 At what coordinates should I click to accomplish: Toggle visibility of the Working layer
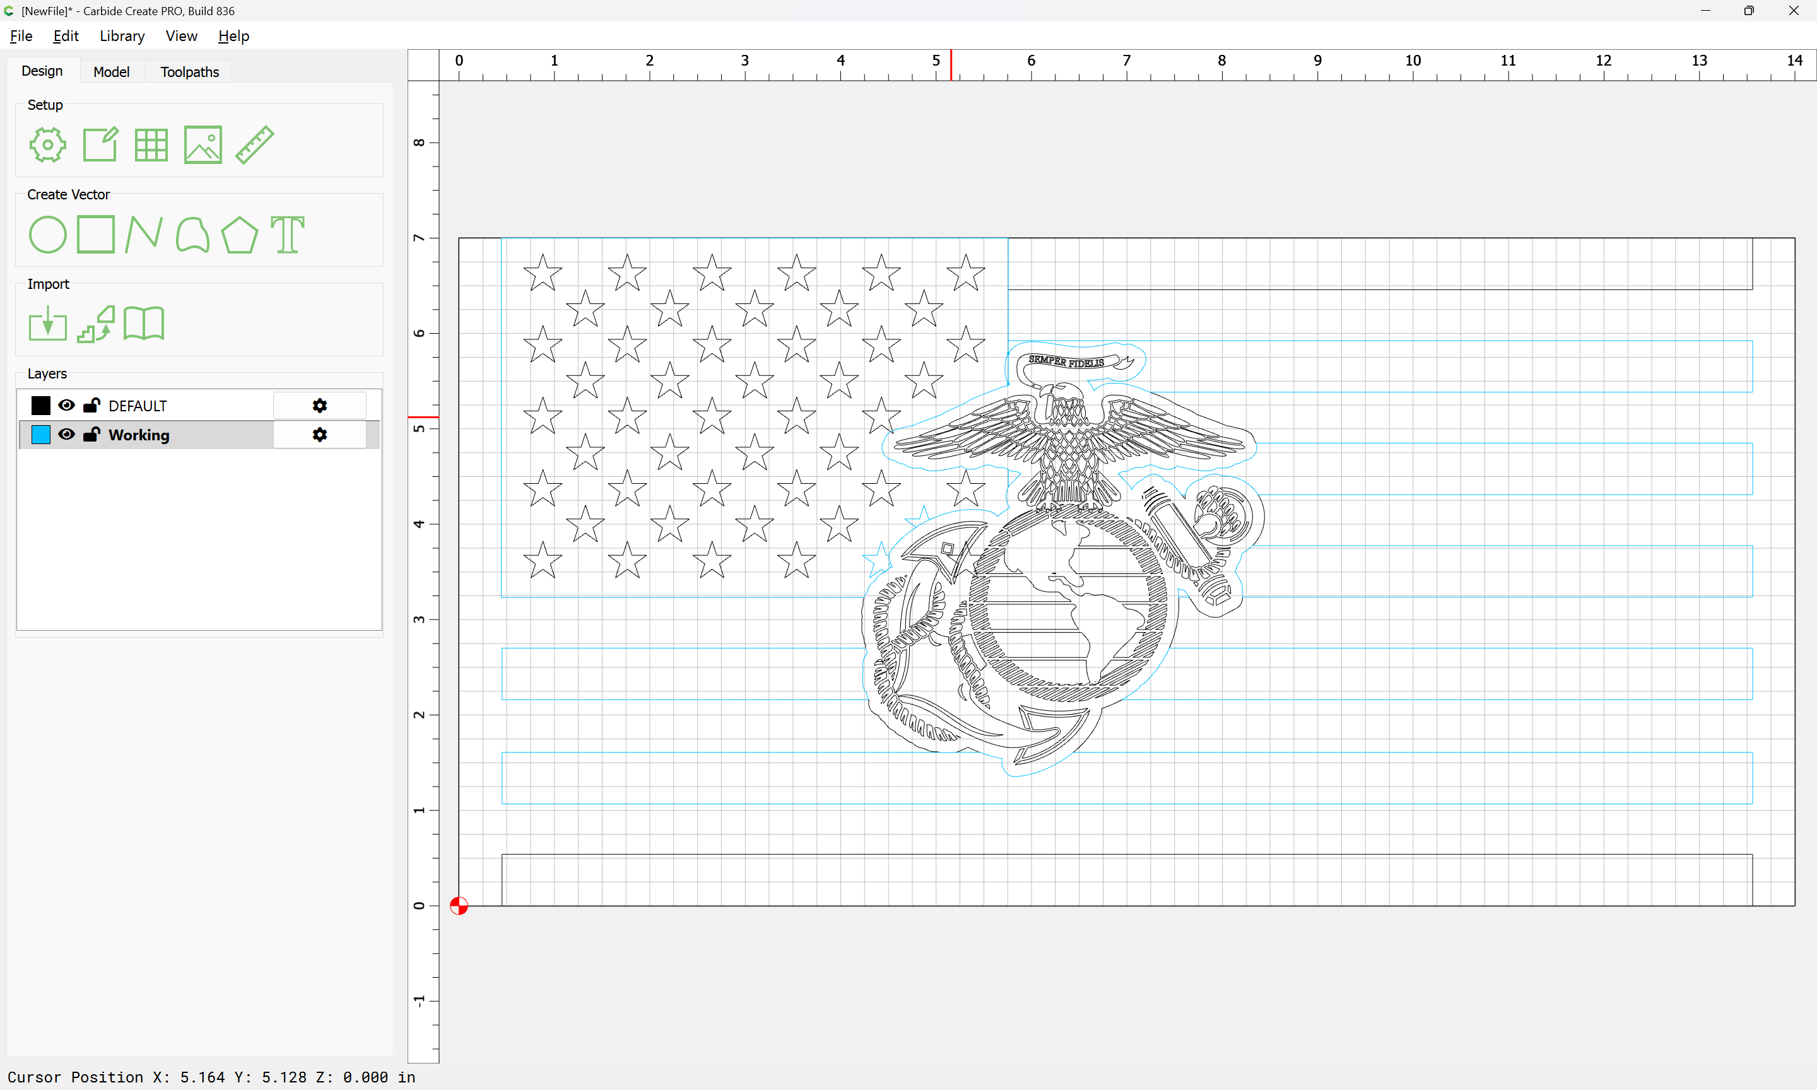[66, 435]
